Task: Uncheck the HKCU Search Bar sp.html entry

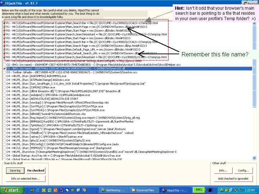Action: point(4,23)
